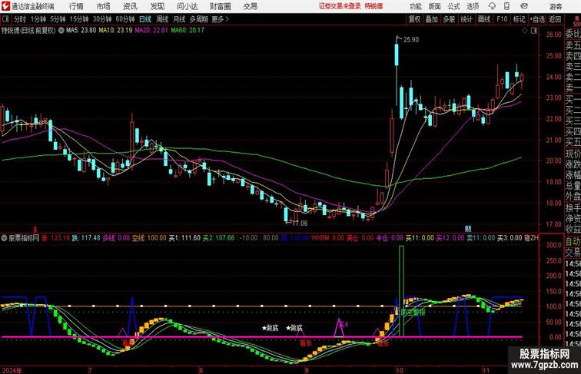Add stock with +自选 button
Screen dimensions: 581x374
click(x=537, y=19)
